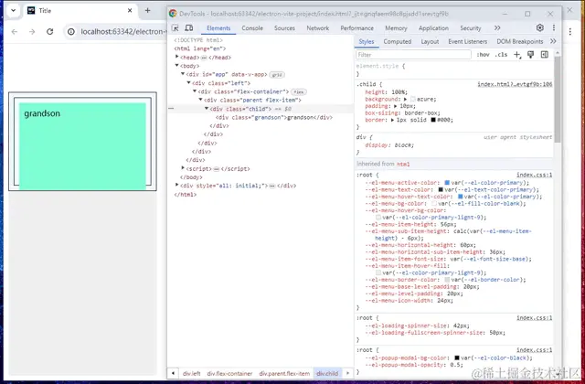Toggle computed styles sidebar pane icon
585x384 pixels.
tap(545, 55)
